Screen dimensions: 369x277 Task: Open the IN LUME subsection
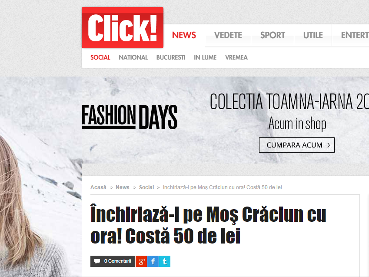tap(205, 57)
